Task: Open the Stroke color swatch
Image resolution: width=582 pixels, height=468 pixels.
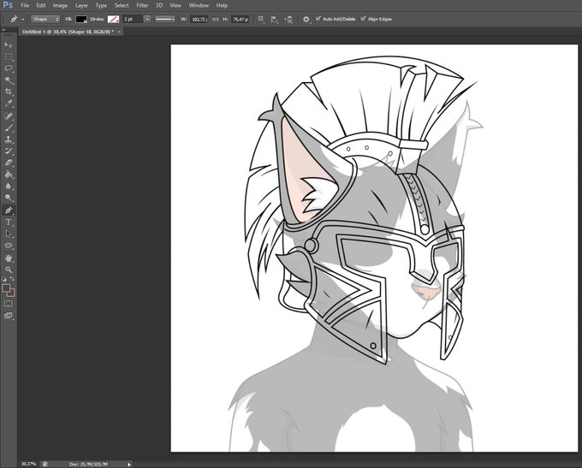Action: [x=113, y=19]
